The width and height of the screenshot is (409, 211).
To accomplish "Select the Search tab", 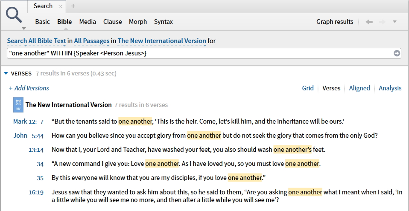I will pos(43,6).
